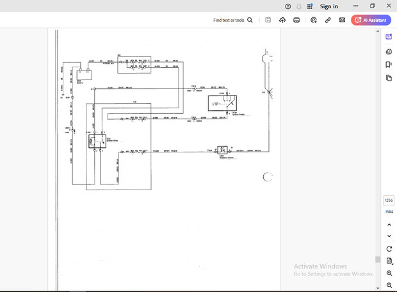Click the total pages 1384 label
The height and width of the screenshot is (292, 397).
(x=389, y=212)
